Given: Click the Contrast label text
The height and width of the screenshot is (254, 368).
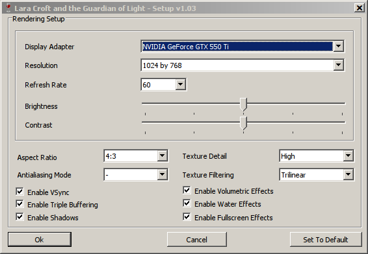Looking at the screenshot, I should [x=38, y=125].
